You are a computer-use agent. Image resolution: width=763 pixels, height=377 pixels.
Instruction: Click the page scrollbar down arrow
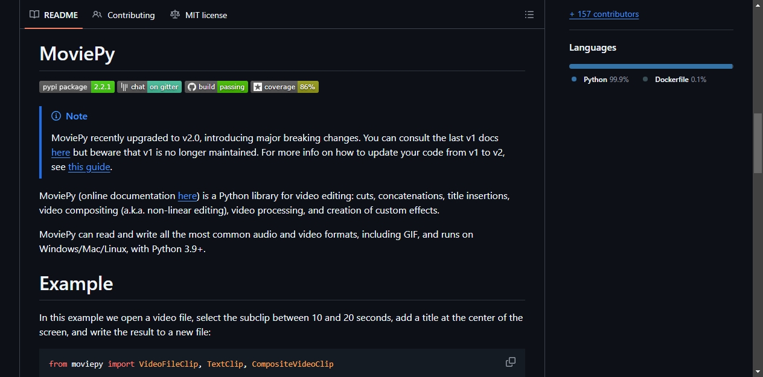point(758,372)
